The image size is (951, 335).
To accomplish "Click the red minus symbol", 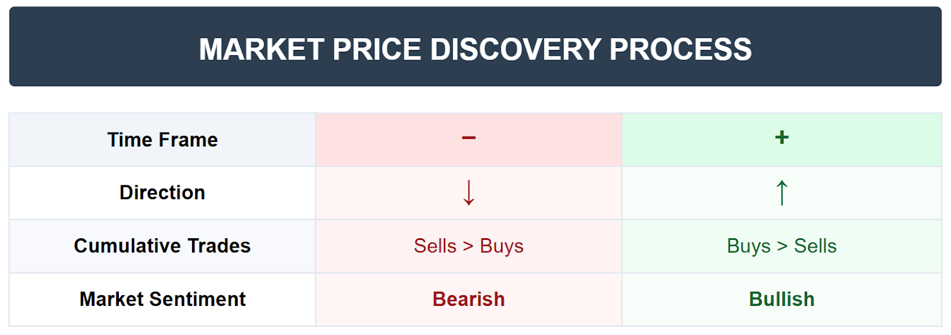I will tap(468, 138).
